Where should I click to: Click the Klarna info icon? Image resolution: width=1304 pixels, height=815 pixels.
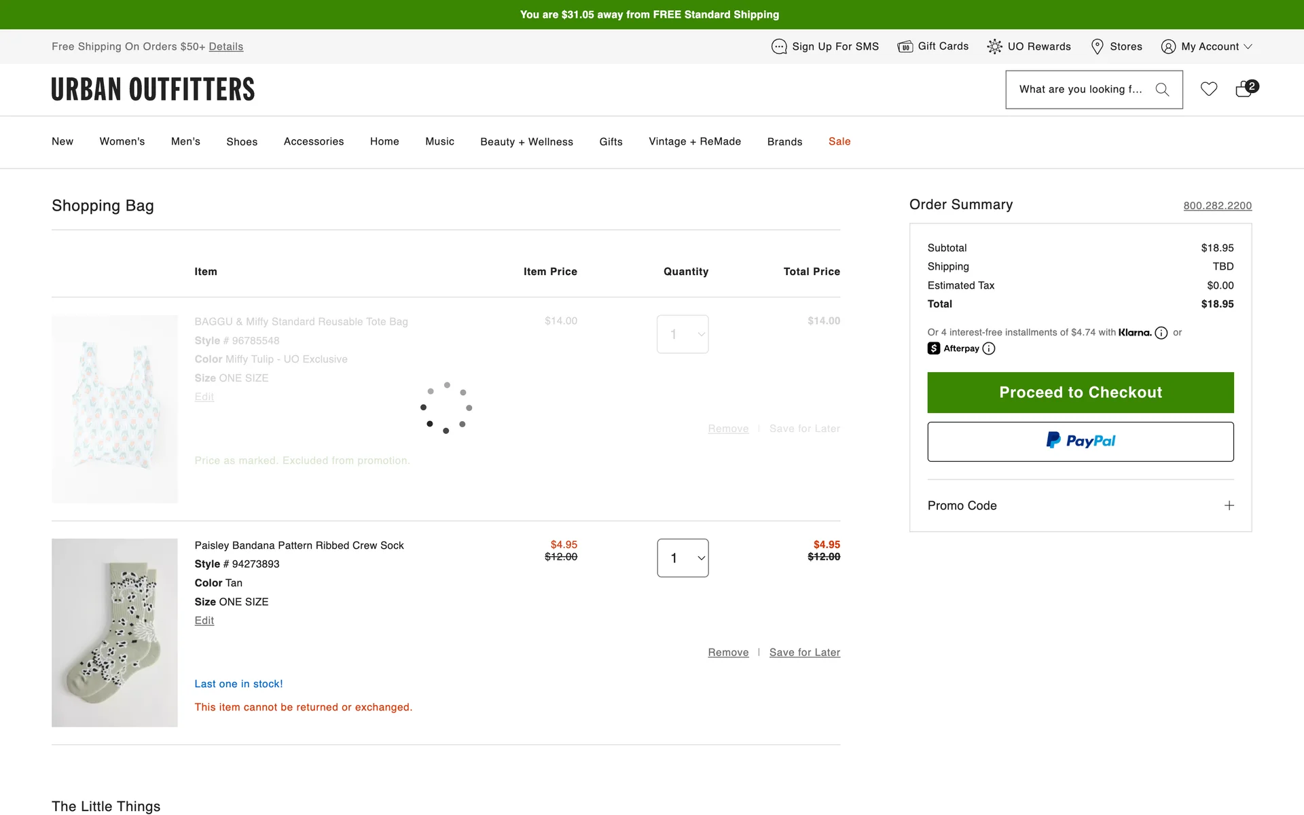(1161, 333)
